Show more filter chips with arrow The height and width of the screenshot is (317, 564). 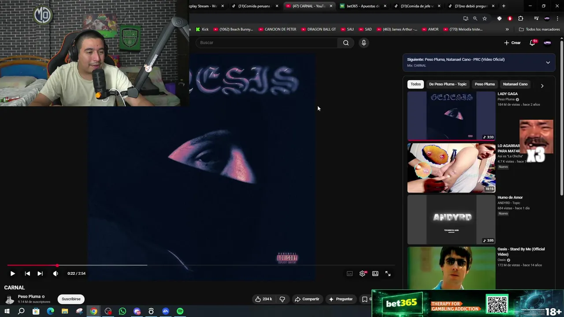(542, 86)
